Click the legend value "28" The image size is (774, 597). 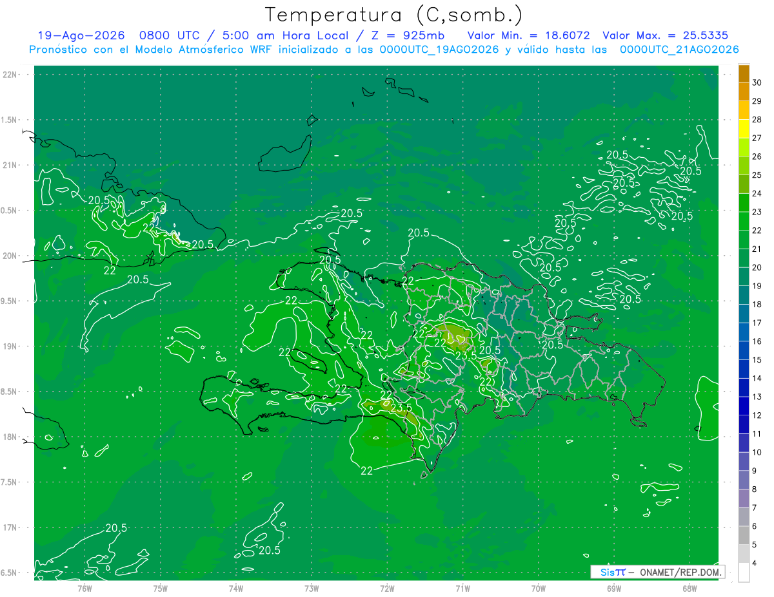tap(757, 120)
